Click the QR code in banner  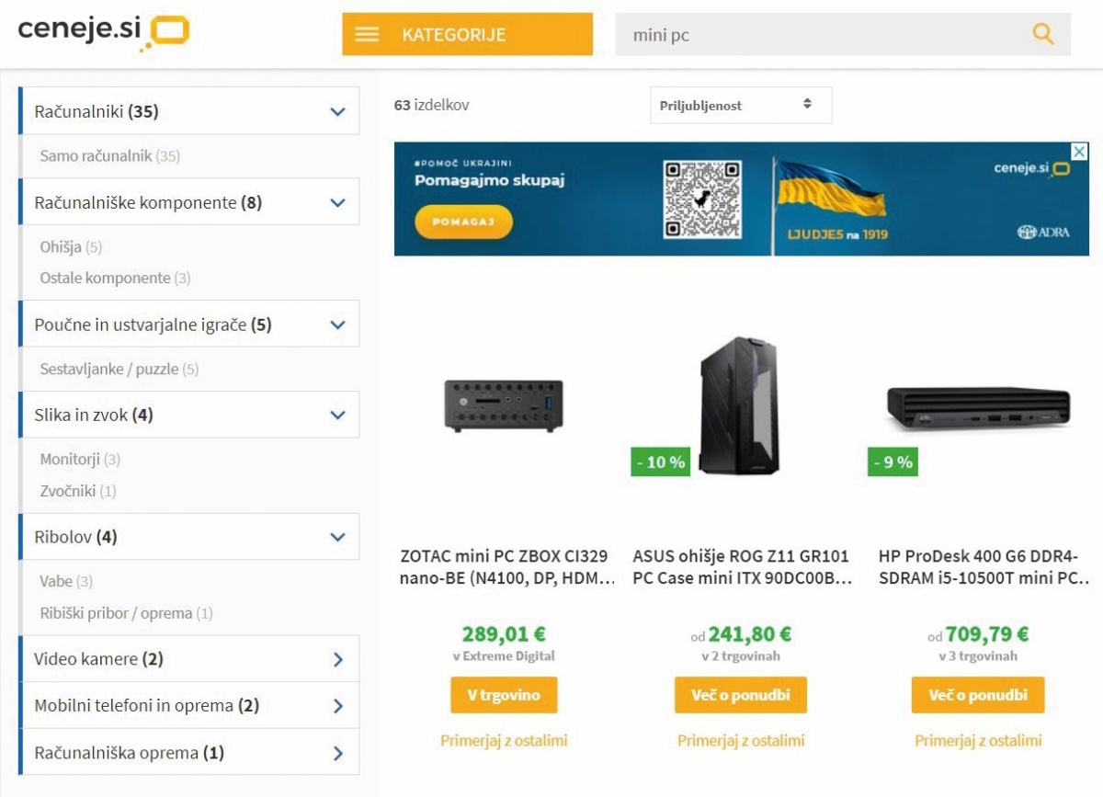click(702, 198)
